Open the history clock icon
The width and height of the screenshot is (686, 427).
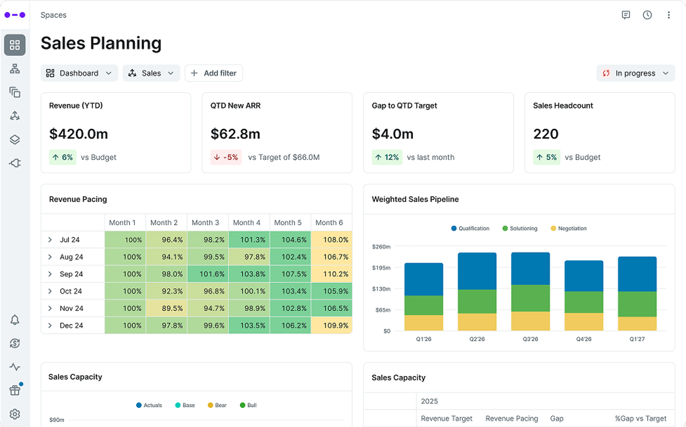pos(647,15)
